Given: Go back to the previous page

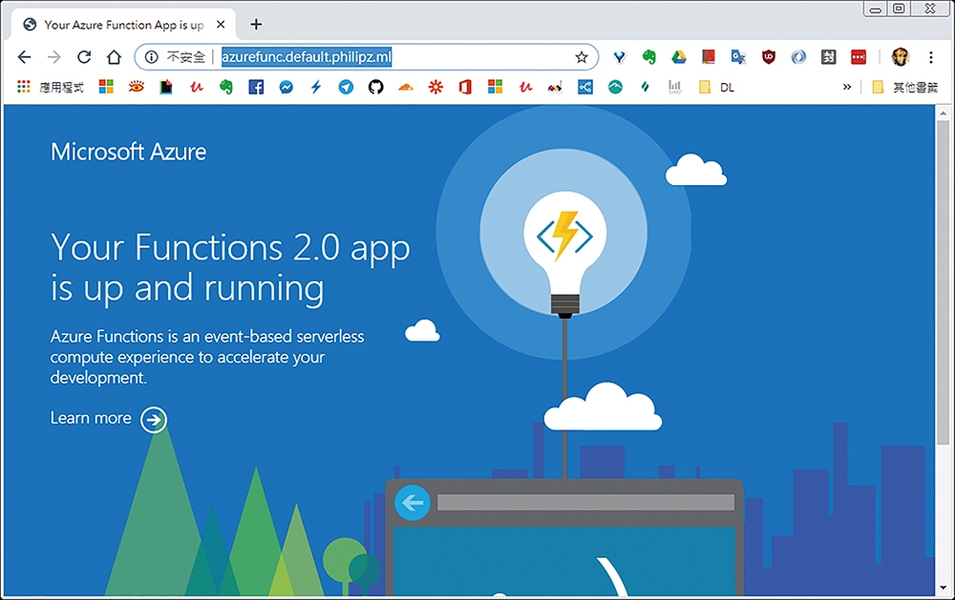Looking at the screenshot, I should coord(25,57).
